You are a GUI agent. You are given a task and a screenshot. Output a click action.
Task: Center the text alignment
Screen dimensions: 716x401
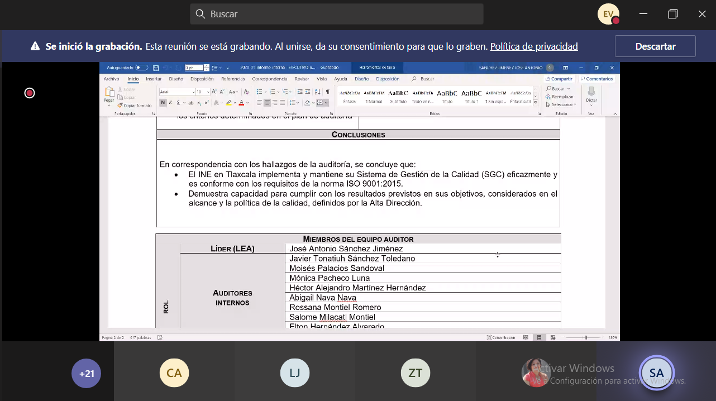[x=267, y=103]
